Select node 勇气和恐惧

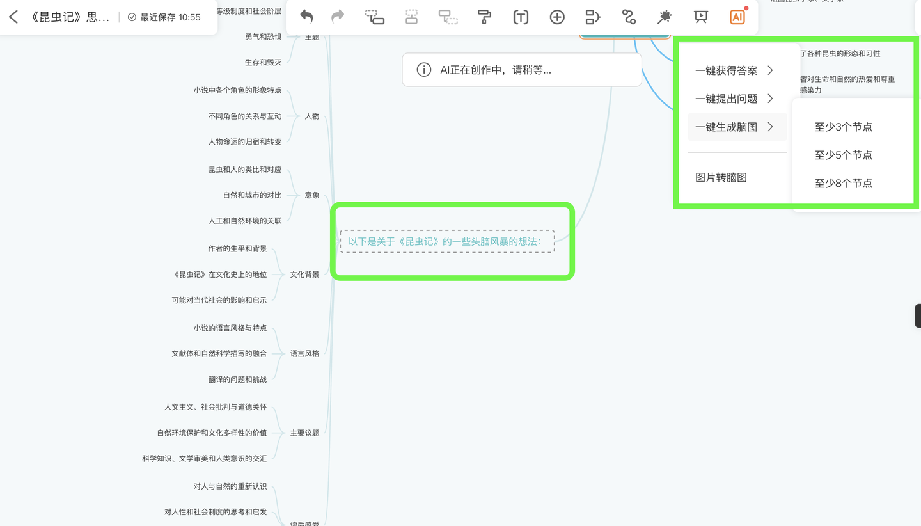click(263, 36)
